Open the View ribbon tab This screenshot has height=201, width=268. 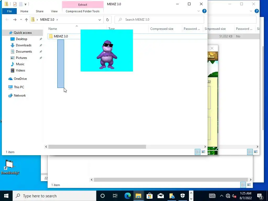coord(54,11)
